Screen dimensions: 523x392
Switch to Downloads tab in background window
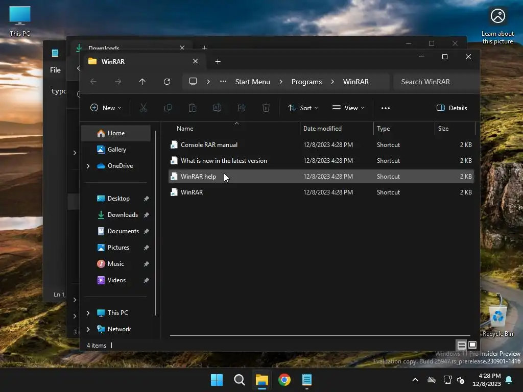point(132,47)
